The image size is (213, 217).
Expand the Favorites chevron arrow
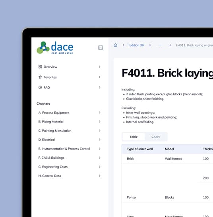point(99,77)
